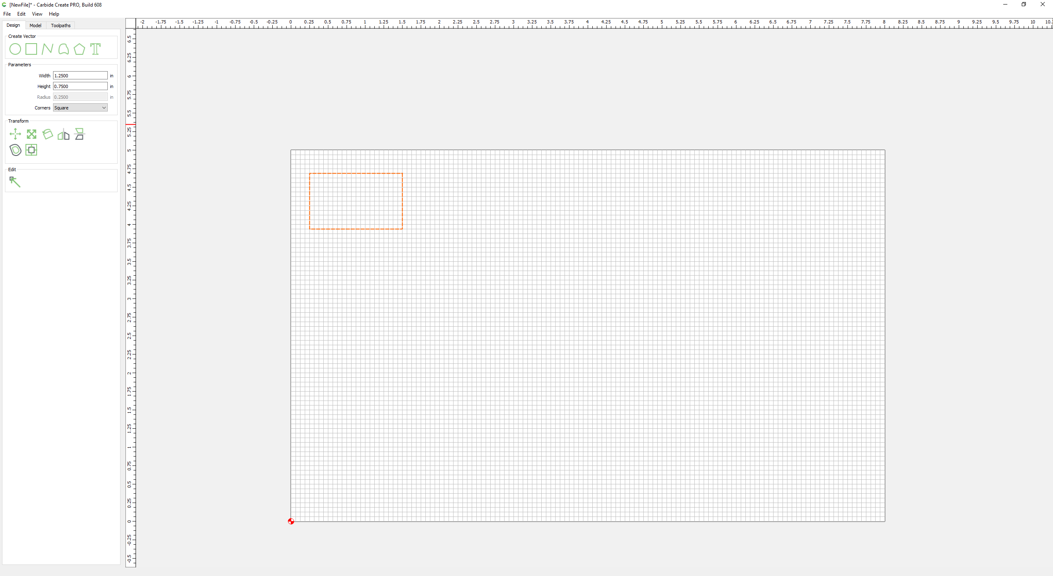
Task: Open the Align Vectors tool
Action: [x=31, y=150]
